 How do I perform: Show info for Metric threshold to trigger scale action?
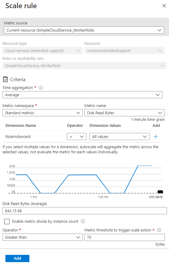pos(159,230)
